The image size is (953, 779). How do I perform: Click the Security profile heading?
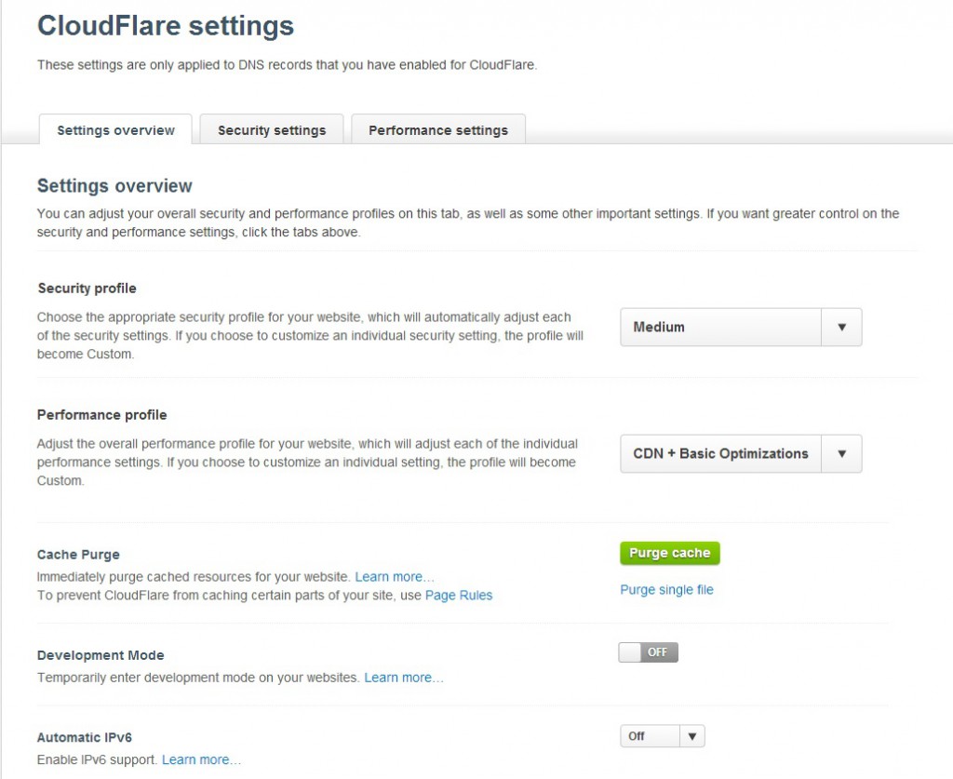click(87, 288)
